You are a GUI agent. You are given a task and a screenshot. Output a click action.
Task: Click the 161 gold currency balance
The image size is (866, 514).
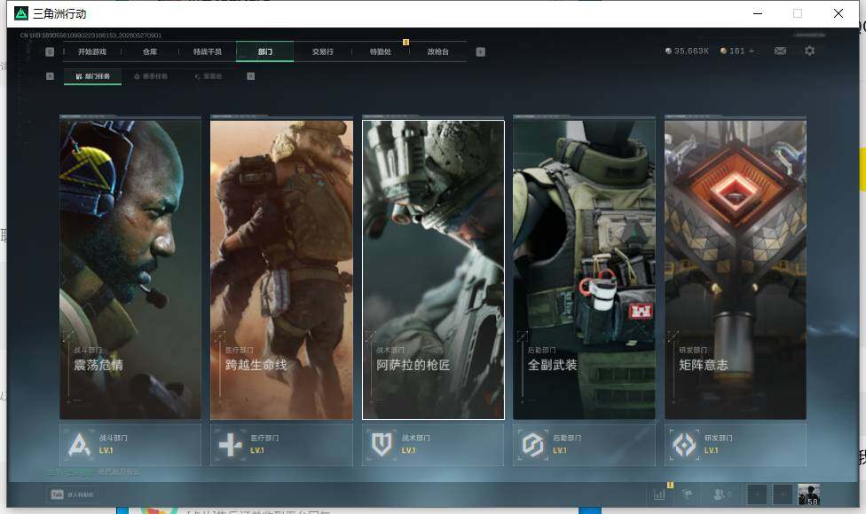pos(732,51)
